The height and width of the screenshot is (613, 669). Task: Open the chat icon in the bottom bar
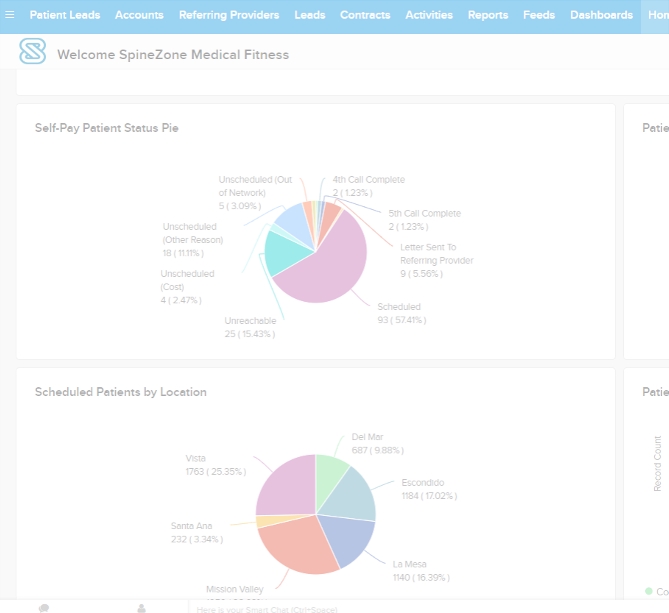(x=44, y=608)
